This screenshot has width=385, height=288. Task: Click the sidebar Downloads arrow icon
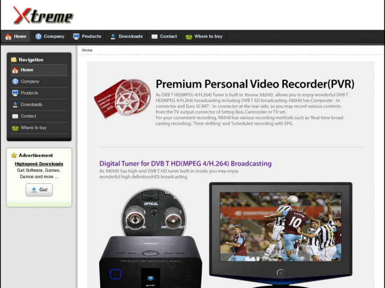(15, 105)
